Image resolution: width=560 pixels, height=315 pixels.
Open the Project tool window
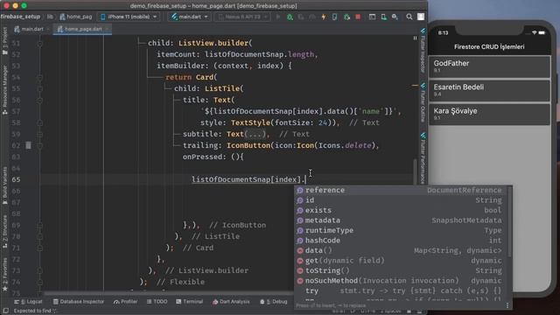tap(4, 41)
